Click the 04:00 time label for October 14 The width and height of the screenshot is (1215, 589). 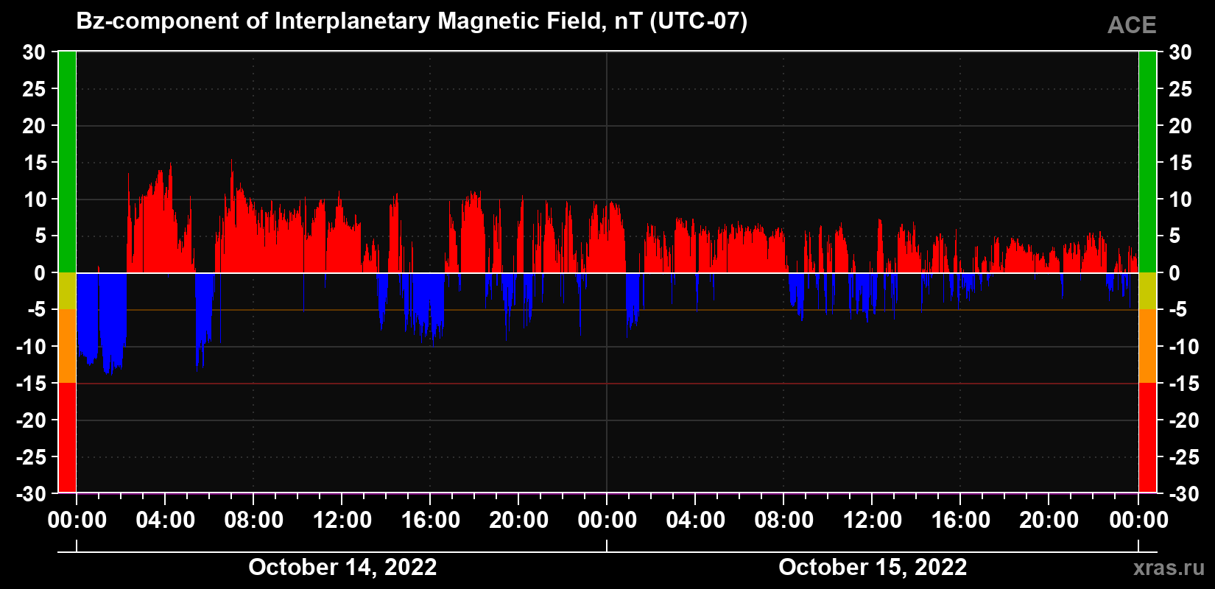pos(166,520)
